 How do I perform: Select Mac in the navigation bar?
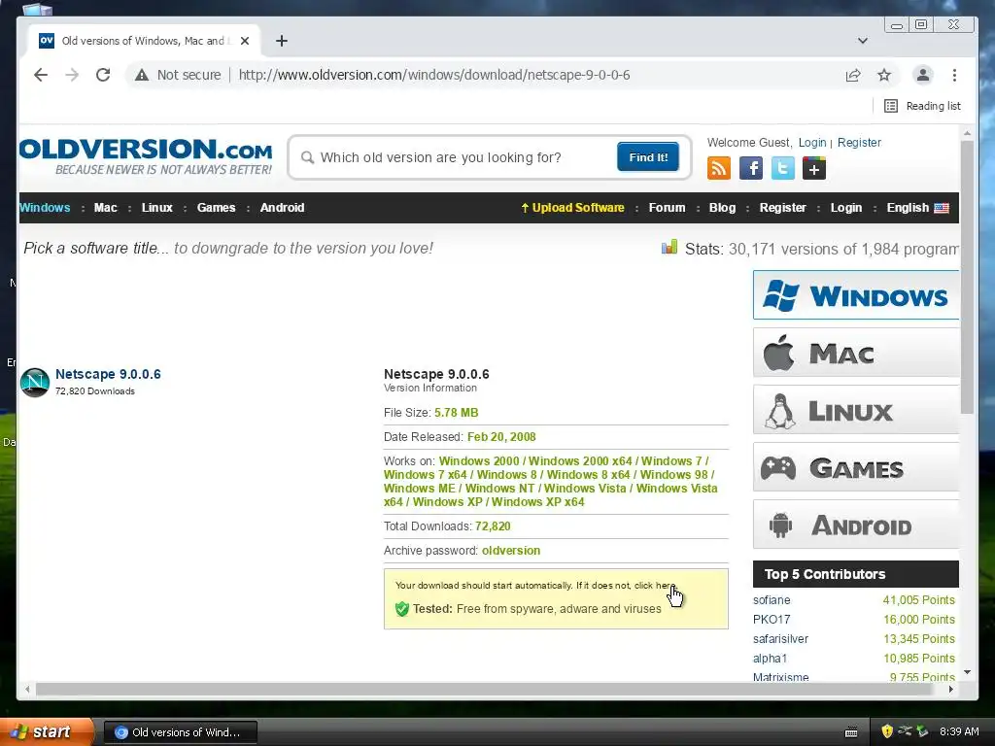105,208
